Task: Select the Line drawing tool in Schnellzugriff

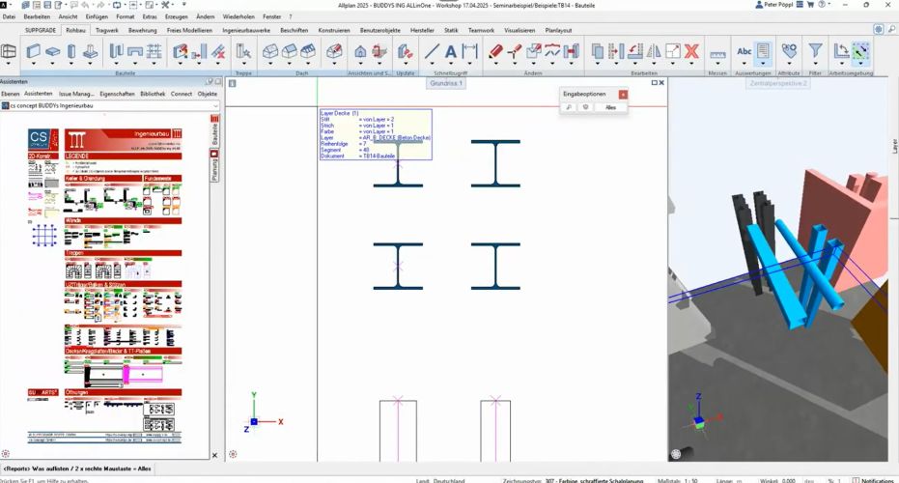Action: click(432, 51)
